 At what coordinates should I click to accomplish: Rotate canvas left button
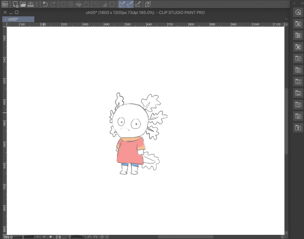tap(89, 237)
